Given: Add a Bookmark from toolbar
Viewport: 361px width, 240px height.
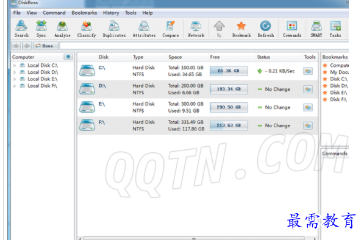Looking at the screenshot, I should [x=241, y=29].
